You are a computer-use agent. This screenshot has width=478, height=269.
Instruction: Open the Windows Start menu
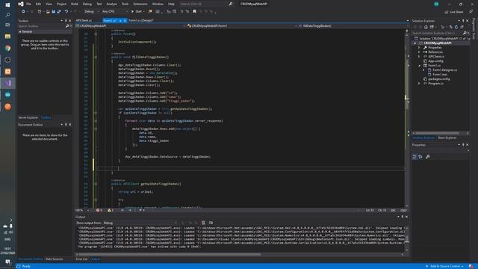tap(7, 4)
